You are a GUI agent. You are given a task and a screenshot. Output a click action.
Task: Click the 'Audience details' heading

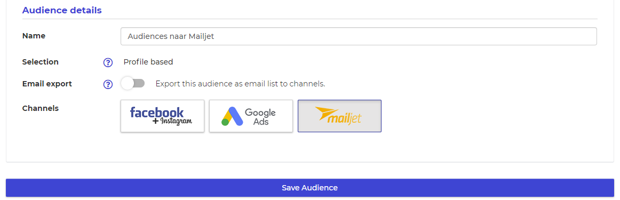click(62, 10)
